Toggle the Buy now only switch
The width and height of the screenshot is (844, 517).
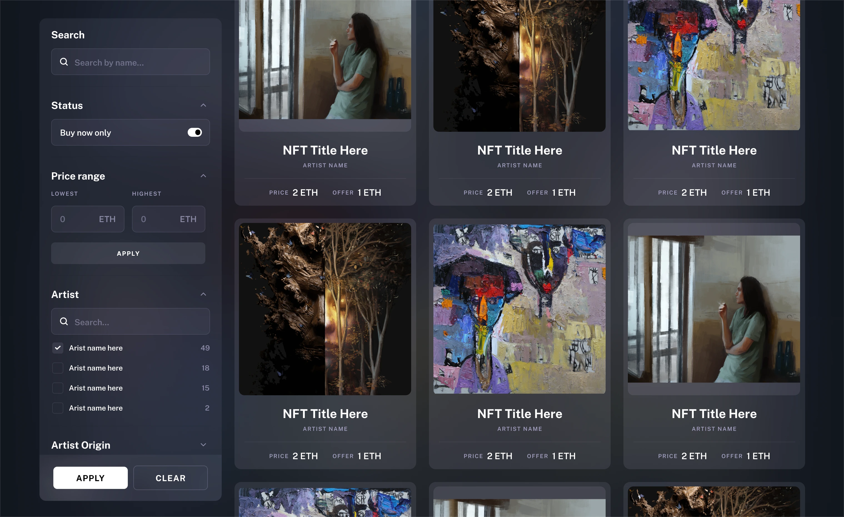coord(194,132)
